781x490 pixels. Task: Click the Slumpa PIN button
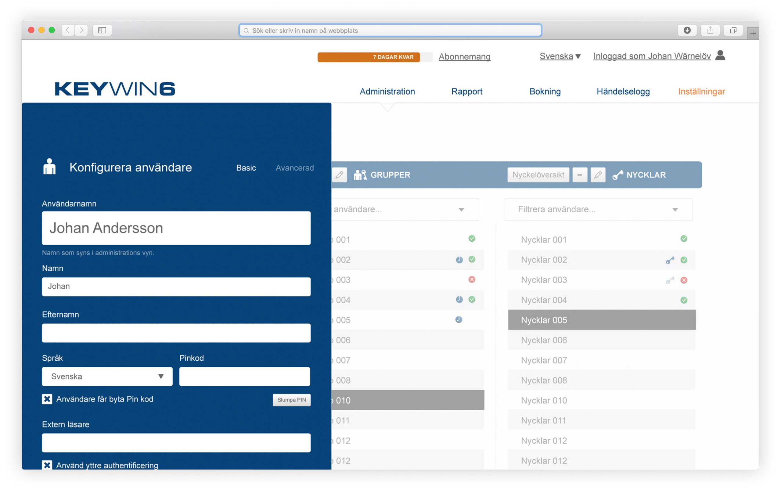[x=291, y=400]
